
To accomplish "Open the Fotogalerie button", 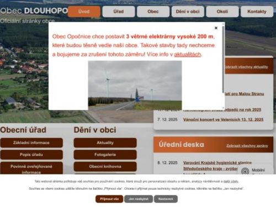I will pos(105,155).
